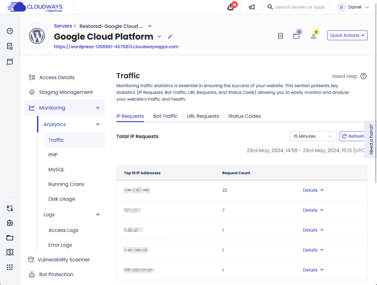
Task: Select the Traffic menu item
Action: click(x=74, y=140)
